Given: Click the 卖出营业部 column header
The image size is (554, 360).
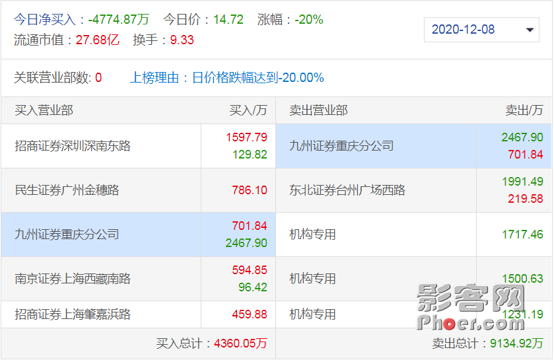Looking at the screenshot, I should pyautogui.click(x=318, y=110).
